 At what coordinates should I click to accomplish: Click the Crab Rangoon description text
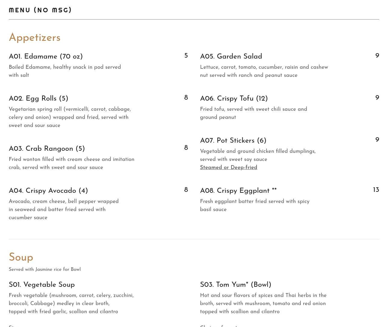click(x=71, y=164)
